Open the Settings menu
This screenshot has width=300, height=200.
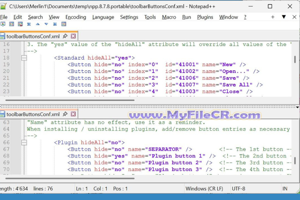129,17
